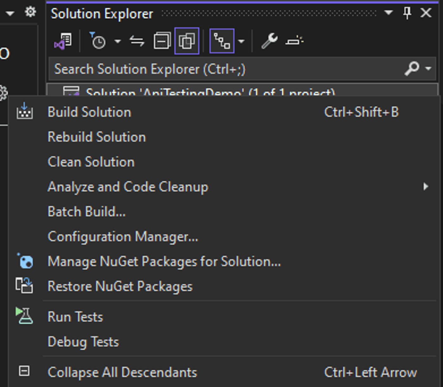This screenshot has width=443, height=387.
Task: Close the Solution Explorer panel
Action: click(426, 13)
